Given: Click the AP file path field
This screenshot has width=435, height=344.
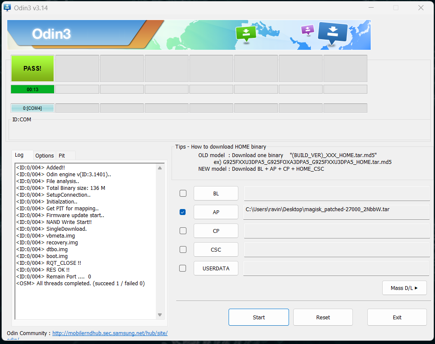Looking at the screenshot, I should (x=337, y=212).
